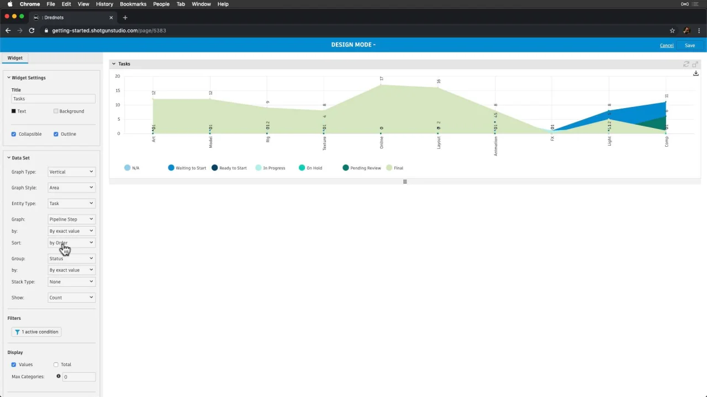Screen dimensions: 707x397
Task: Open Chrome's three-dot menu
Action: 699,30
